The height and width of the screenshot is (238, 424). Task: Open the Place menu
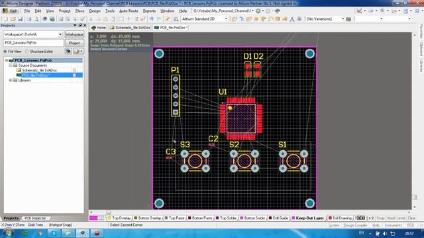(79, 11)
